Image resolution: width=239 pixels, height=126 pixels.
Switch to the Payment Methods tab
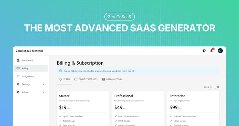[86, 79]
